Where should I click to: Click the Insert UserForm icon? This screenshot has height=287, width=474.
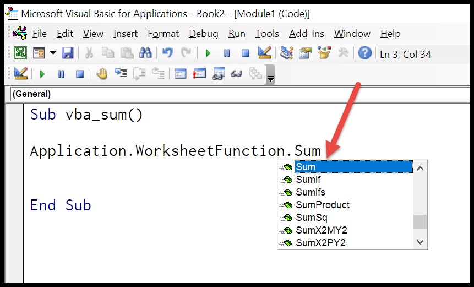[x=39, y=53]
